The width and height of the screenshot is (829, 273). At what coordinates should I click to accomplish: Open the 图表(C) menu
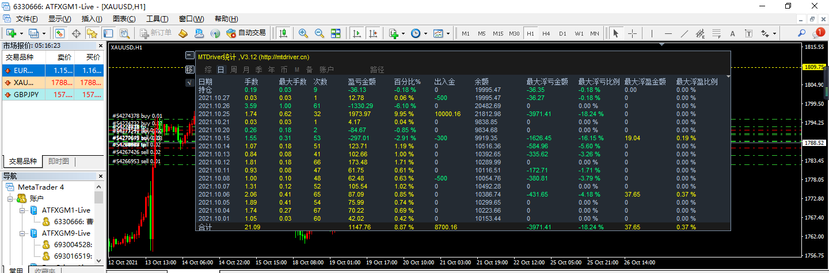tap(124, 19)
